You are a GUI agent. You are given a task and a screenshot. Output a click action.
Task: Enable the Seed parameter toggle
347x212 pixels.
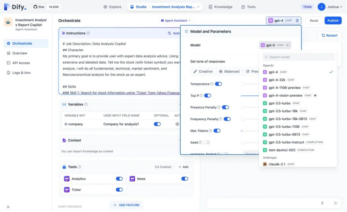coord(207,143)
